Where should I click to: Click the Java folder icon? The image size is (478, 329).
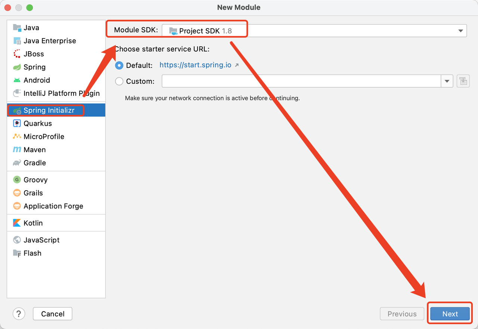pos(17,28)
